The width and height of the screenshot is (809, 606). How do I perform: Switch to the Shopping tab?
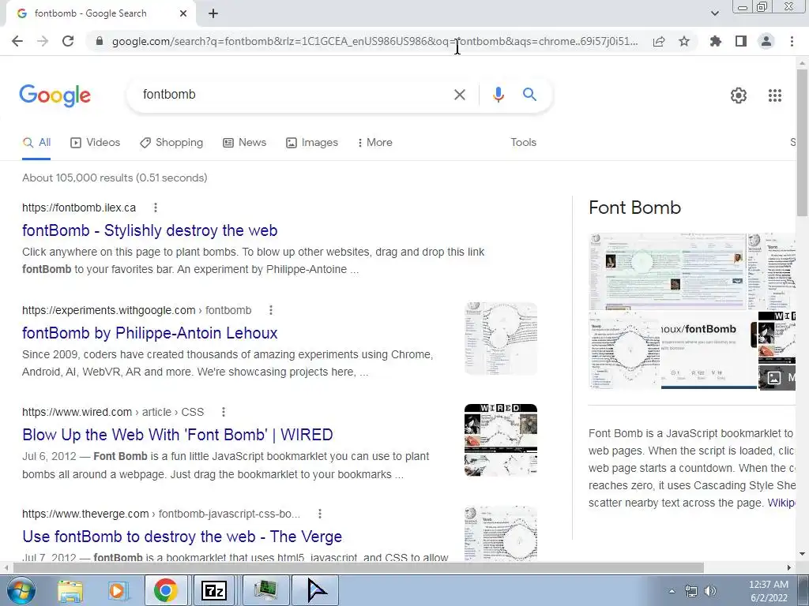tap(171, 143)
